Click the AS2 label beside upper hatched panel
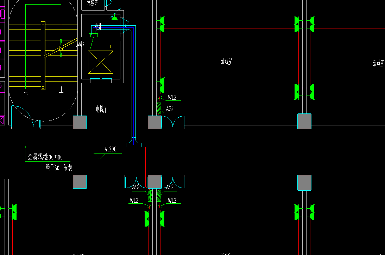Screen dimensions: 385x255 click(x=170, y=109)
